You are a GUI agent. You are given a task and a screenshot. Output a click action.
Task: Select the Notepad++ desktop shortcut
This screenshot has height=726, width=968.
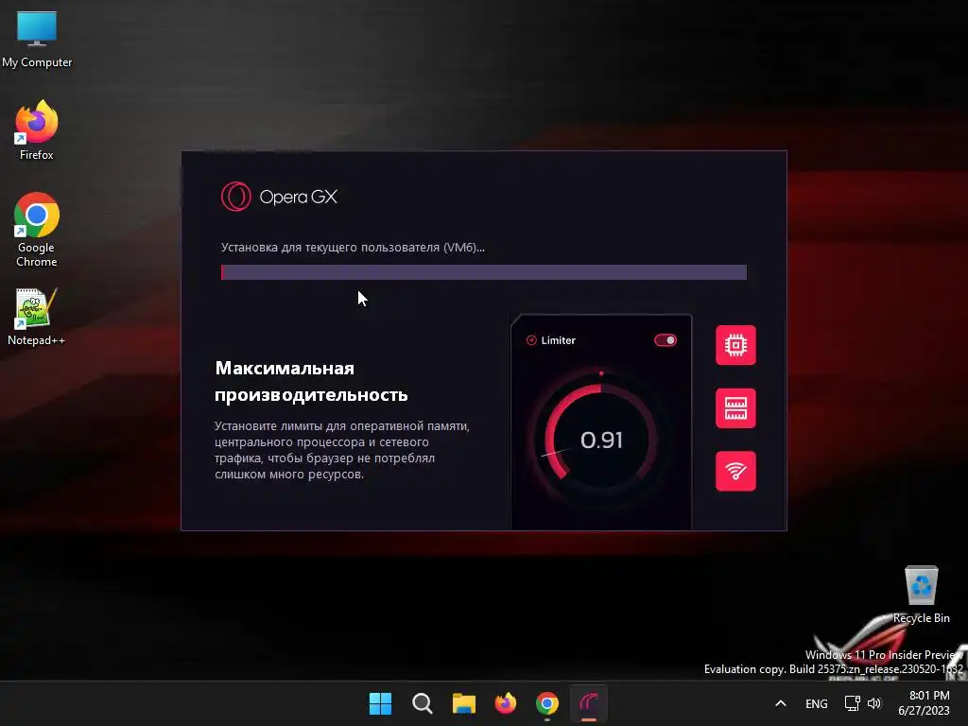37,317
